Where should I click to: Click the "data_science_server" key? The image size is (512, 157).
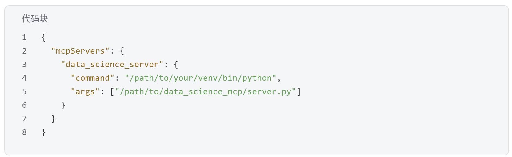pos(112,65)
